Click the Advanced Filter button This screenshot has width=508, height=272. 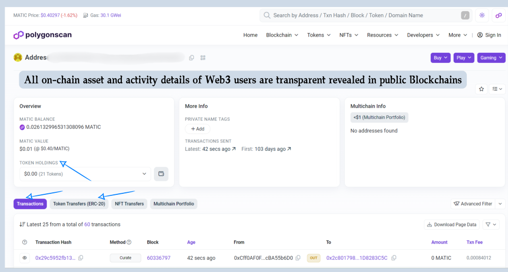[473, 203]
